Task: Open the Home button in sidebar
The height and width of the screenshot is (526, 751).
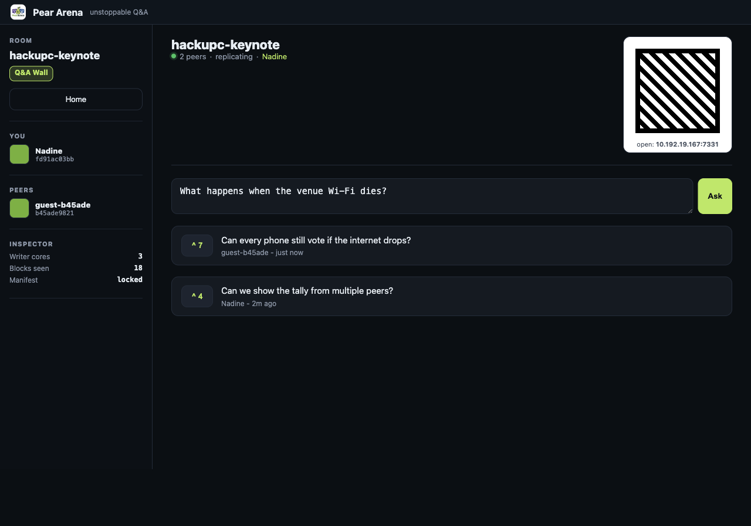Action: 76,99
